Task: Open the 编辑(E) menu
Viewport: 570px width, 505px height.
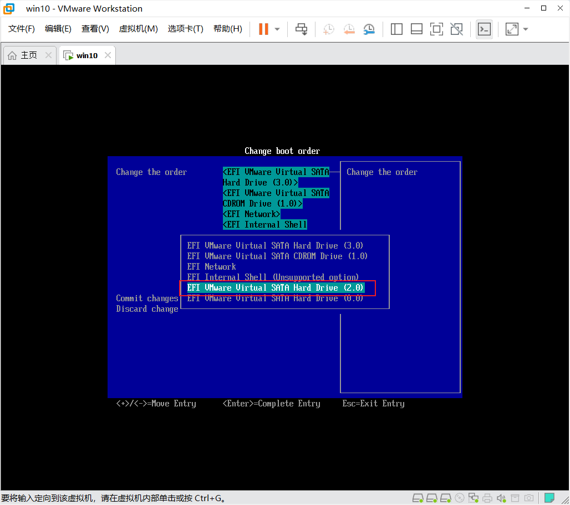Action: coord(58,29)
